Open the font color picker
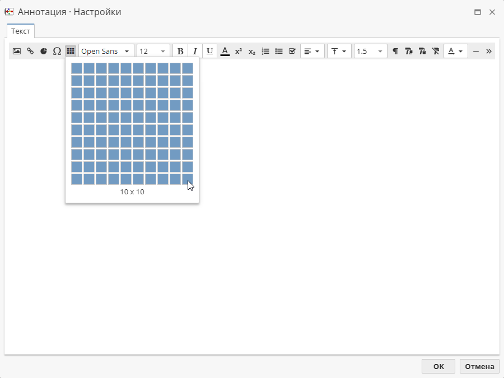Screen dimensions: 504x378 225,51
